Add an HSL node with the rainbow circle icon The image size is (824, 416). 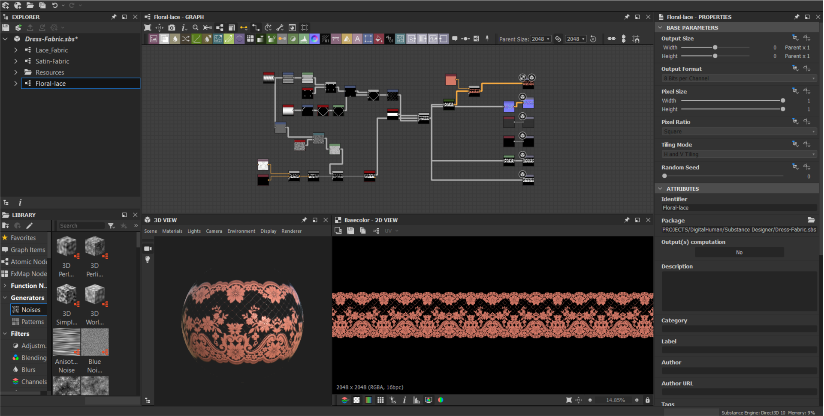click(x=314, y=39)
